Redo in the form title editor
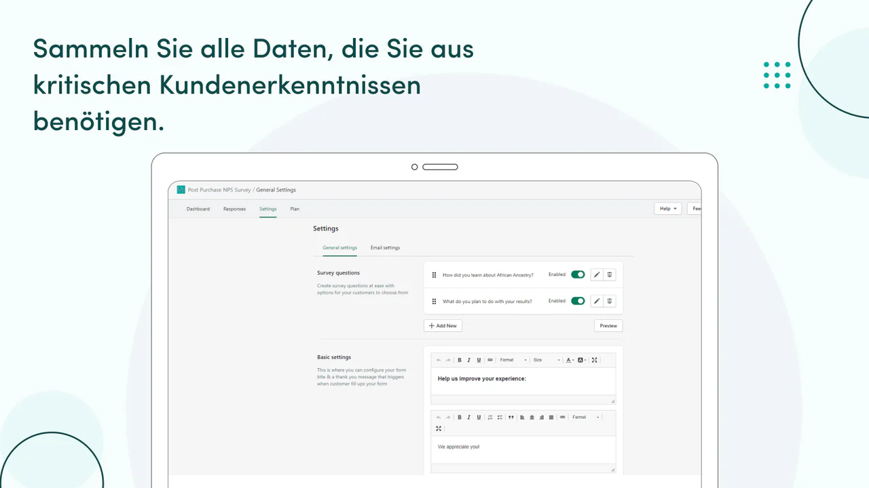 tap(448, 360)
